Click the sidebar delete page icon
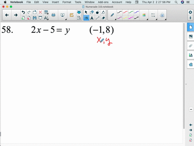This screenshot has height=146, width=194. (x=191, y=140)
